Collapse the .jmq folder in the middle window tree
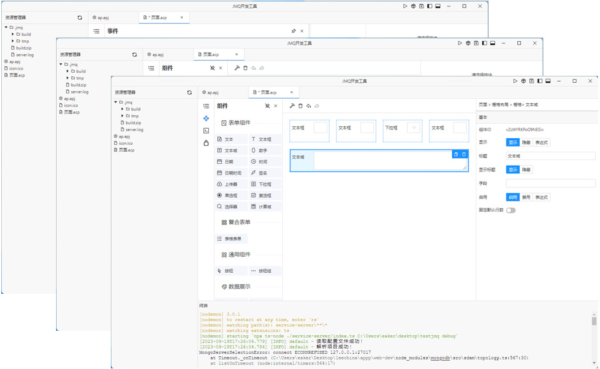 tap(61, 64)
